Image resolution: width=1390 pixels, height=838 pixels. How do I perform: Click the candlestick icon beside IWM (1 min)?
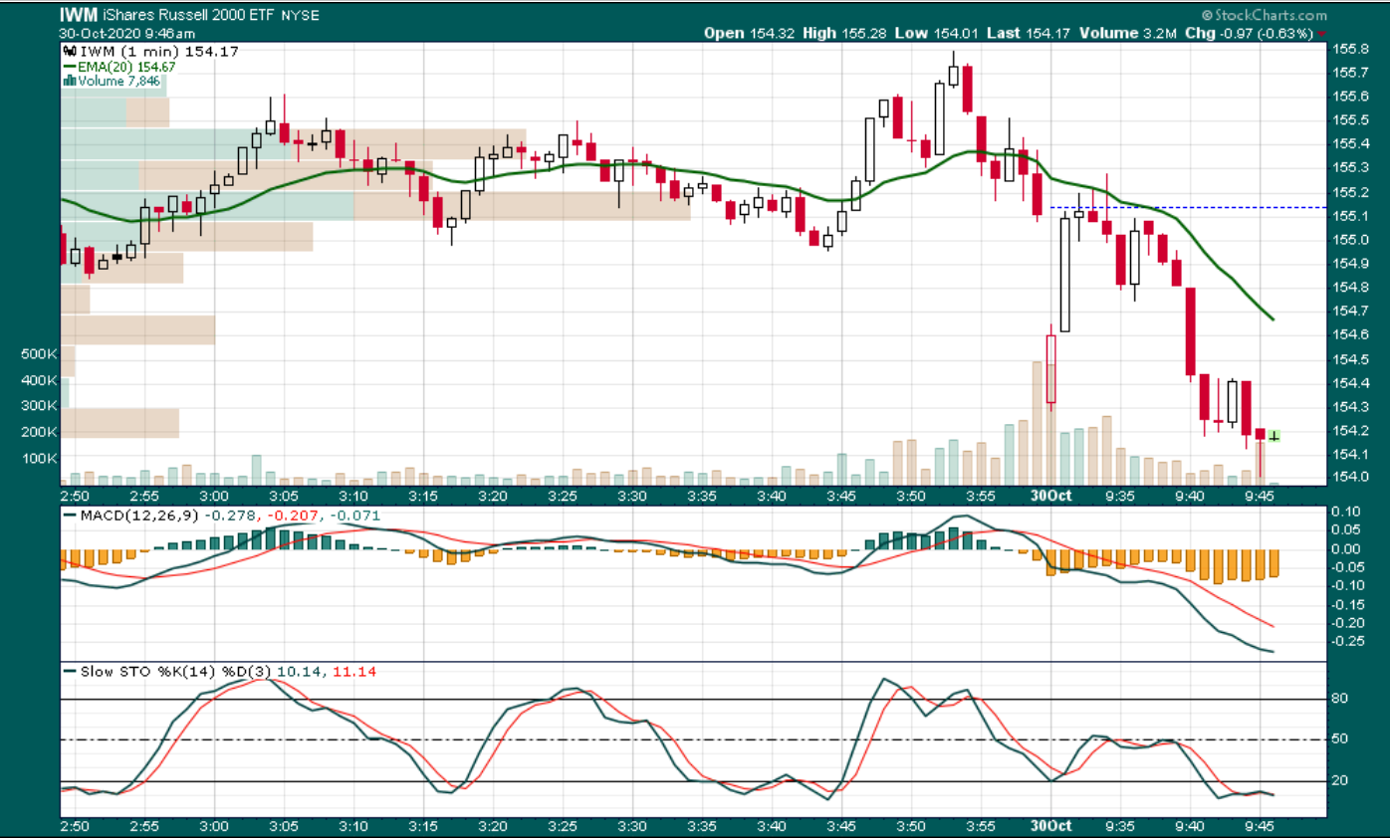pos(68,50)
